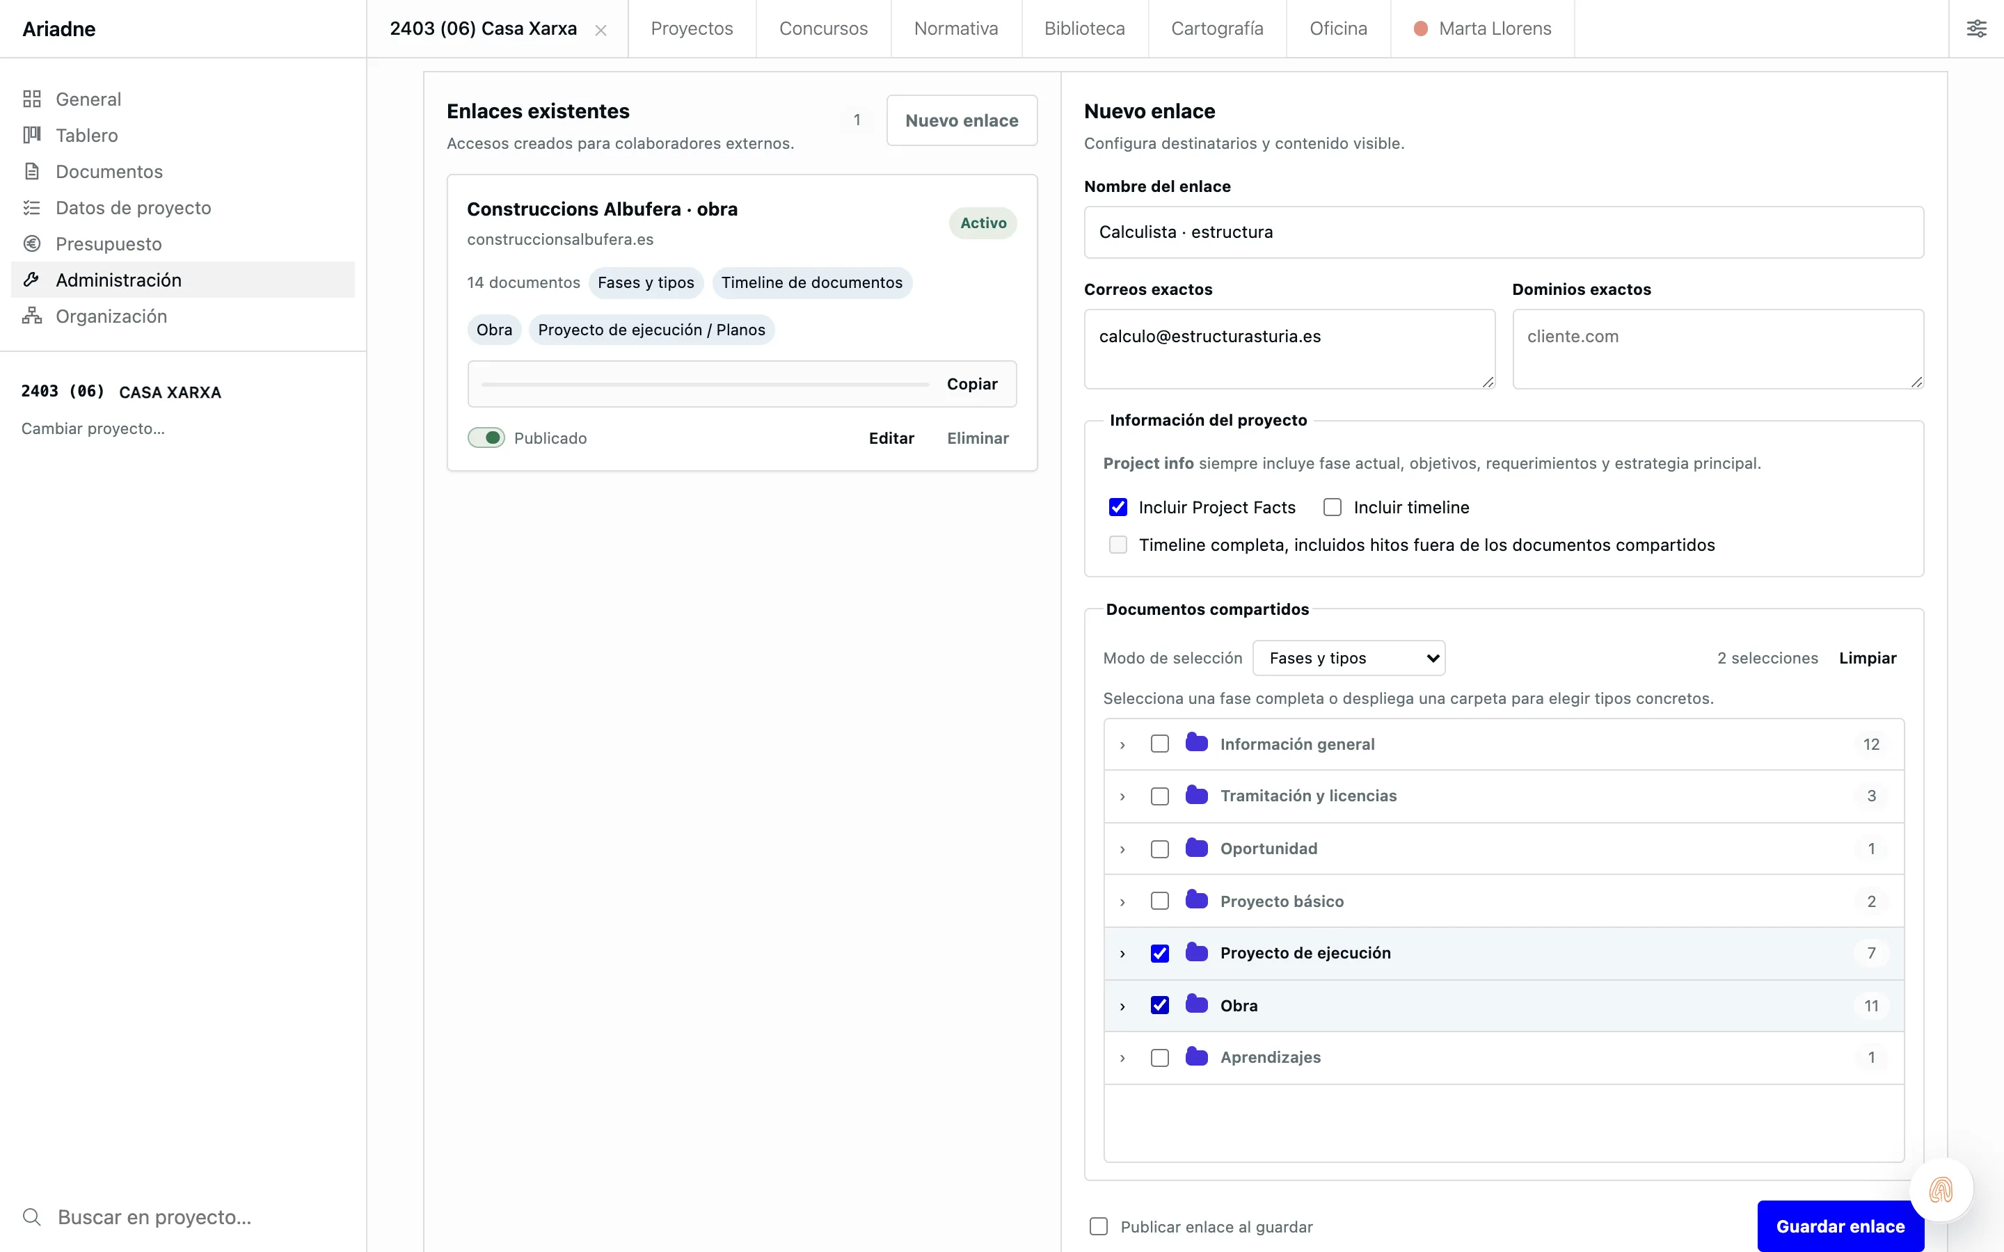Open the General section grid icon
Screen dimensions: 2004x1252
31,99
